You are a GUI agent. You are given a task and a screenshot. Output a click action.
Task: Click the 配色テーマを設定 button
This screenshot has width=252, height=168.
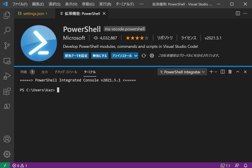pyautogui.click(x=76, y=55)
